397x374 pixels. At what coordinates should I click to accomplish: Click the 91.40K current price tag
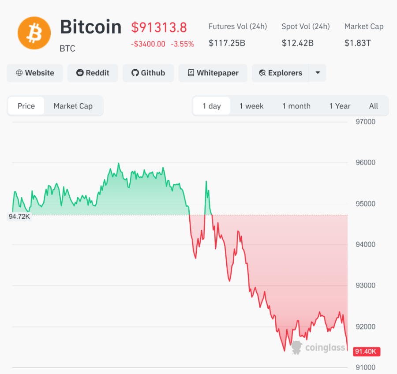[367, 352]
